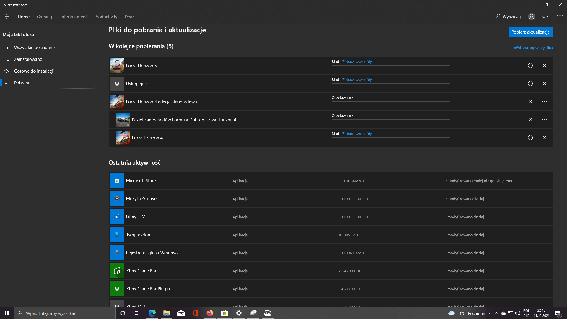Image resolution: width=567 pixels, height=319 pixels.
Task: Go back using the back arrow
Action: tap(7, 17)
